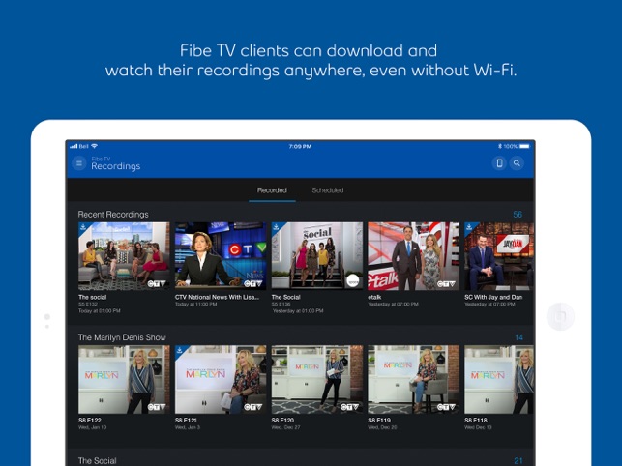Switch to the Scheduled tab
Viewport: 622px width, 466px height.
tap(328, 190)
